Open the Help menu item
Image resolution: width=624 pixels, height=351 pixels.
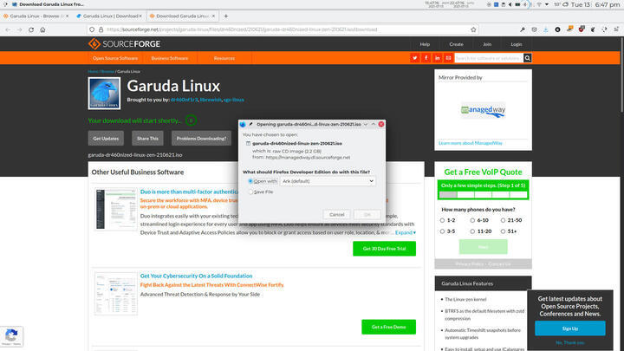click(425, 44)
